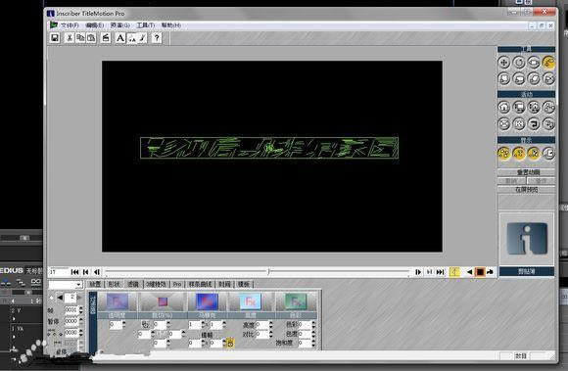The image size is (568, 371).
Task: Click the play reverse left arrow button
Action: tap(469, 272)
